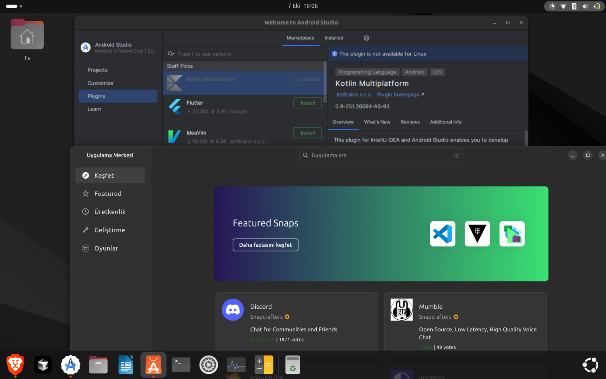The image size is (606, 379).
Task: Open the Plugin homepage link
Action: click(x=400, y=95)
